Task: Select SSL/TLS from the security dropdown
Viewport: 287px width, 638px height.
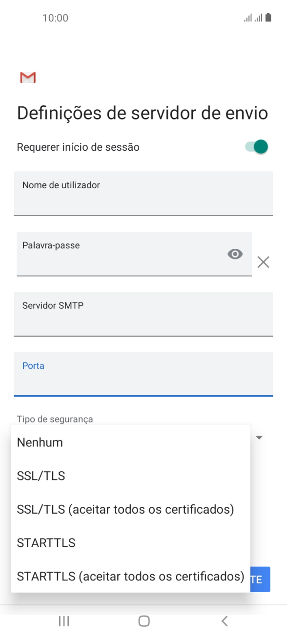Action: pos(41,476)
